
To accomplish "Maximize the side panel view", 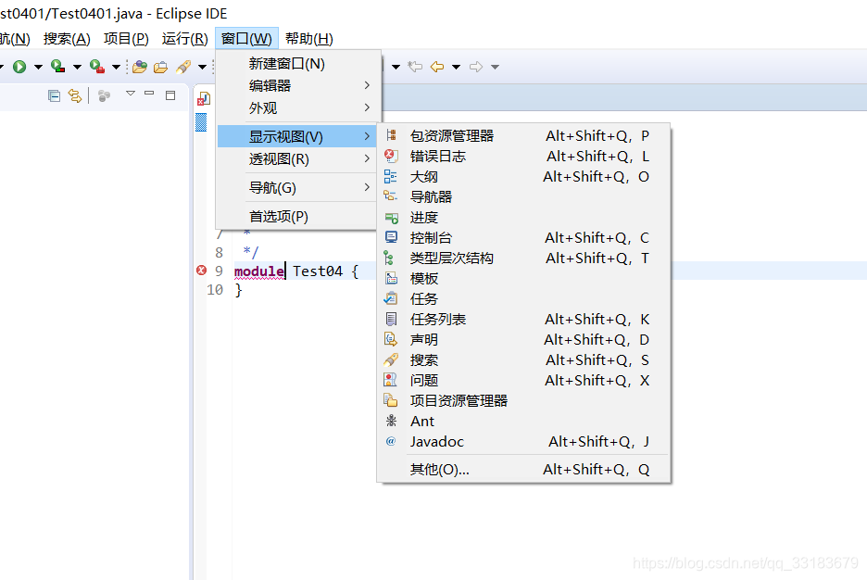I will click(x=170, y=95).
